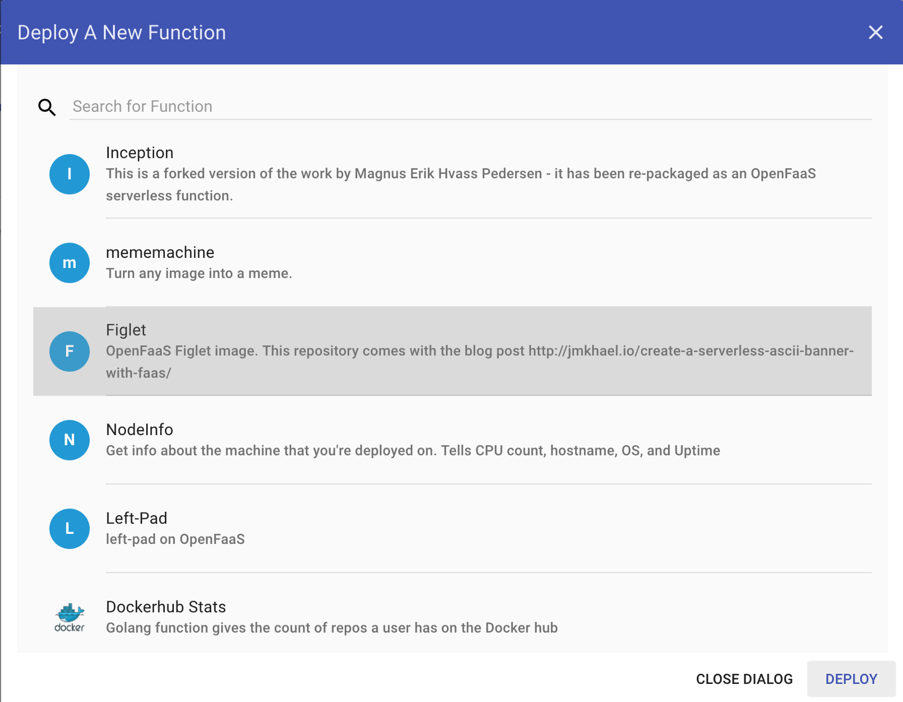Click the Inception 'I' avatar icon
This screenshot has height=702, width=903.
(x=69, y=174)
